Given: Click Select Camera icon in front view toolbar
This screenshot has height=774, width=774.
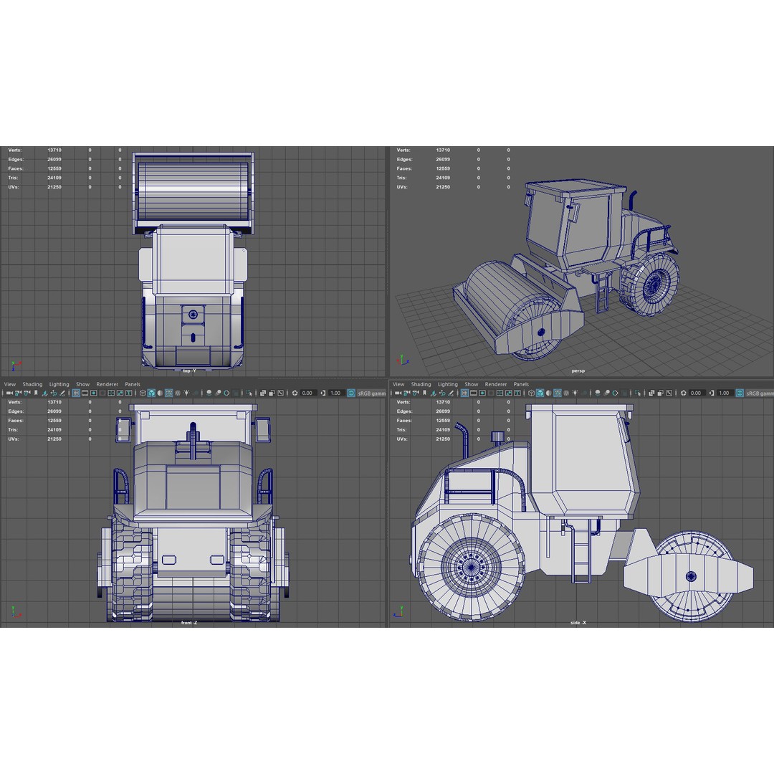Looking at the screenshot, I should 9,393.
